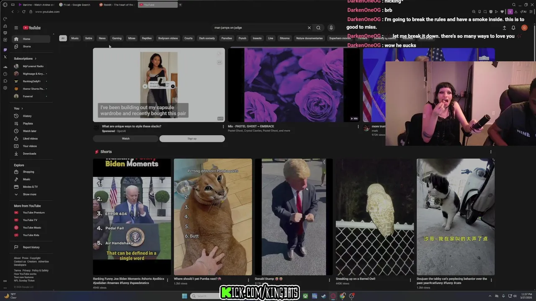The width and height of the screenshot is (536, 301).
Task: Switch to f1 cat Google Search tab
Action: (77, 5)
